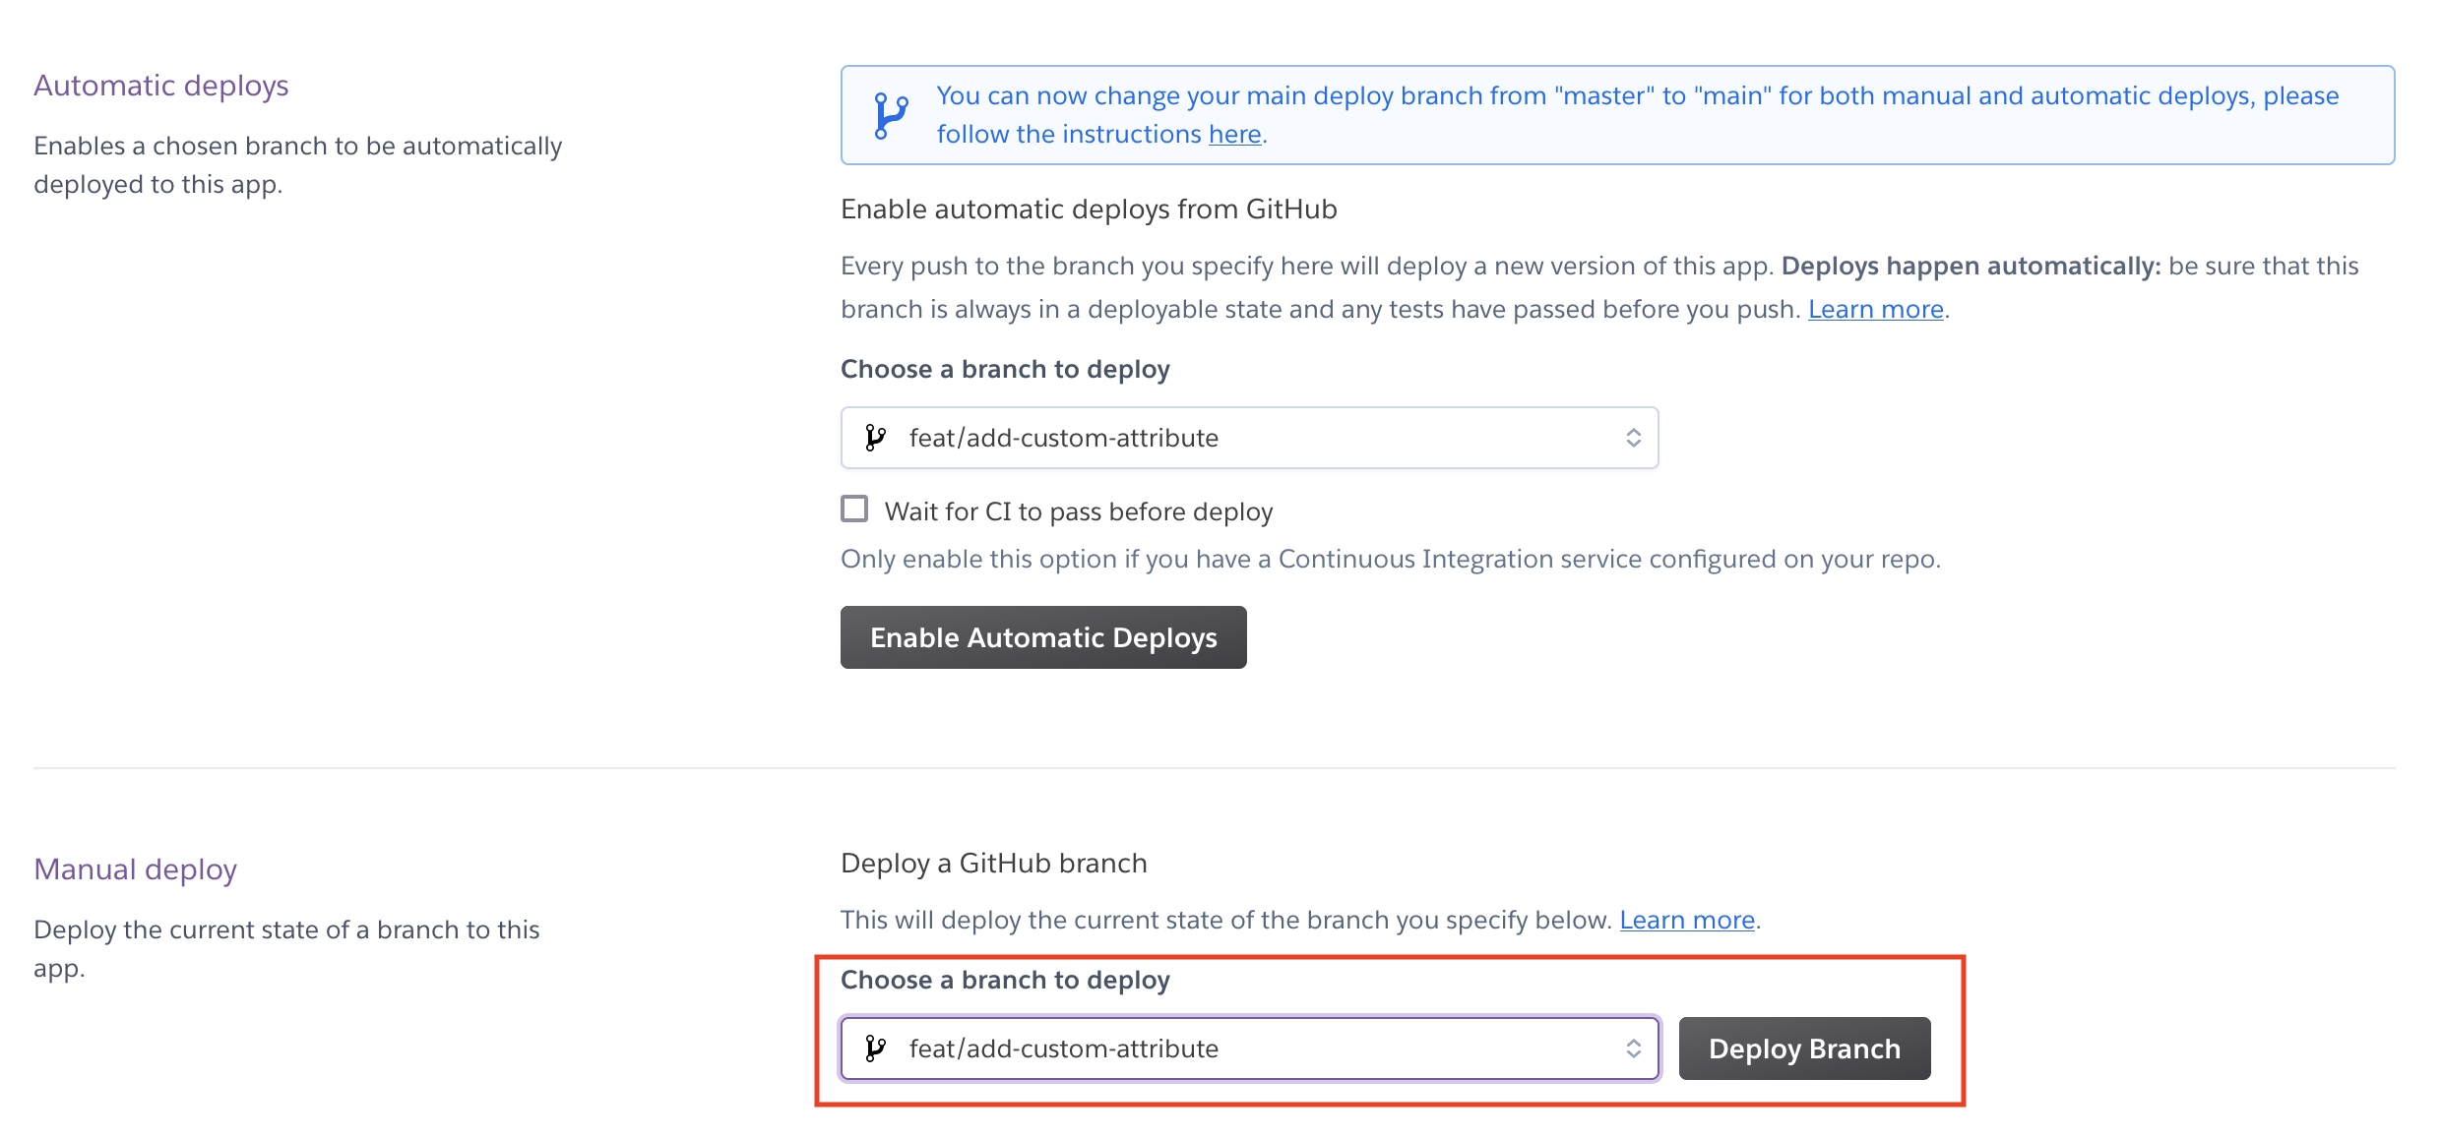
Task: Click the Deploy Branch button
Action: [x=1804, y=1048]
